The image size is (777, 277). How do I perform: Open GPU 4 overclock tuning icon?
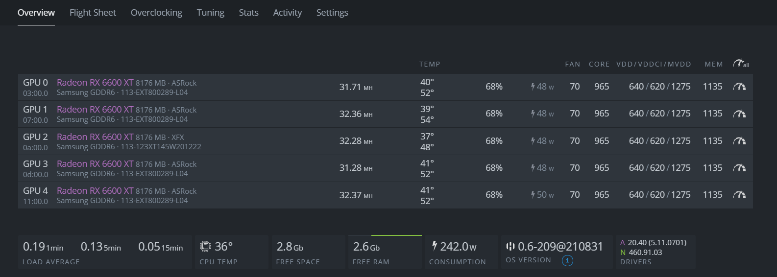click(x=739, y=195)
